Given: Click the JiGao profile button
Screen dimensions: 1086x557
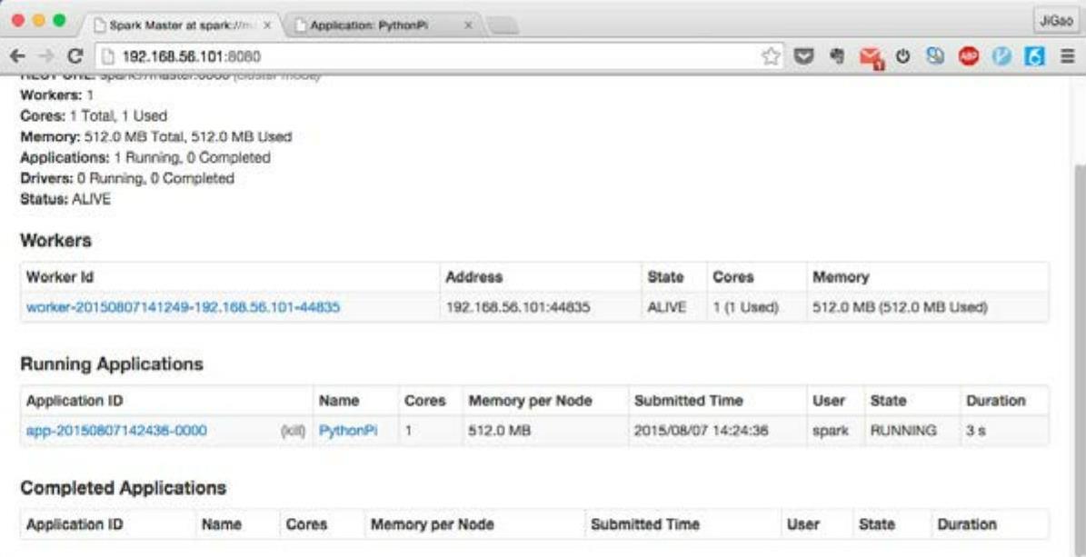Looking at the screenshot, I should point(1055,22).
